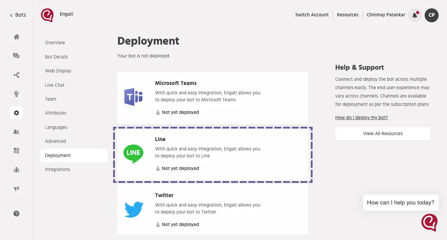The image size is (447, 240).
Task: Select the flow builder nodes icon
Action: 16,75
